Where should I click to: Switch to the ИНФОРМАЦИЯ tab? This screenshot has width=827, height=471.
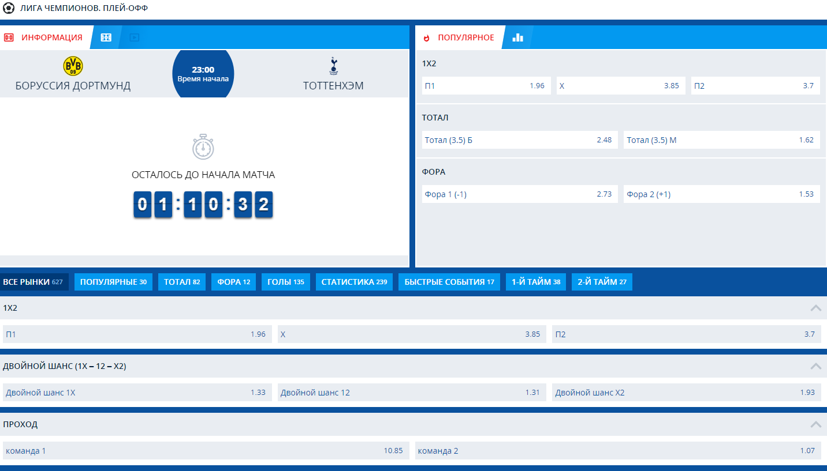click(46, 37)
